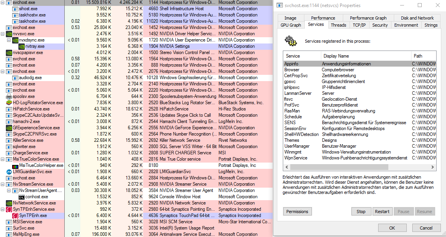Select the Winmgmt service row
446x237 pixels.
click(360, 152)
